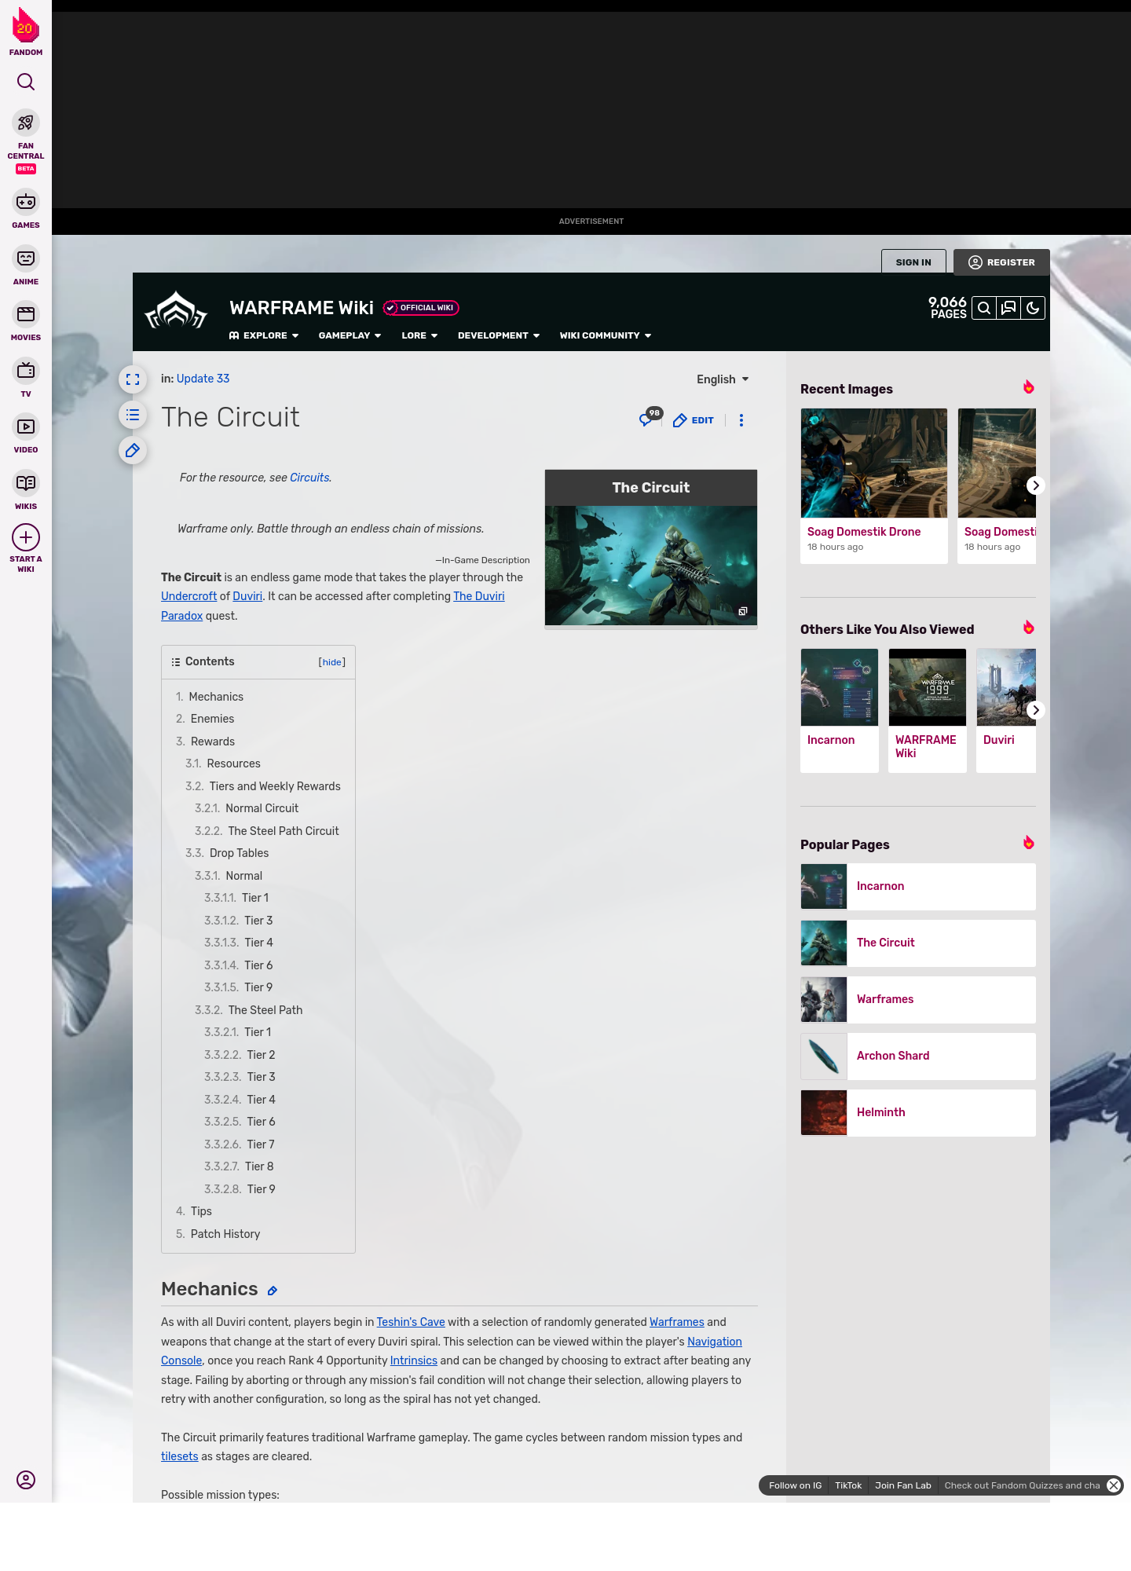Go to Games section icon
Viewport: 1131px width, 1571px height.
[x=26, y=202]
